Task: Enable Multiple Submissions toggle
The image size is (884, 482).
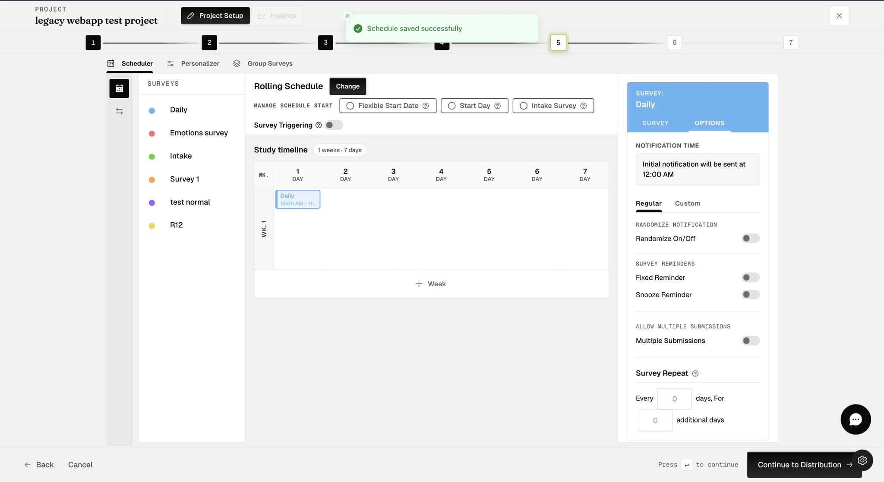Action: (750, 341)
